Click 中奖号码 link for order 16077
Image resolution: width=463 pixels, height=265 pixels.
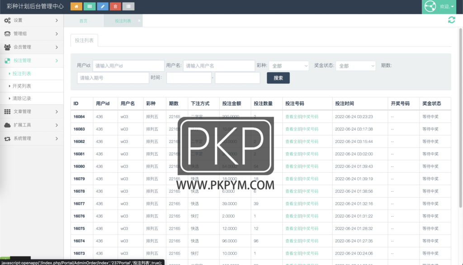(310, 203)
